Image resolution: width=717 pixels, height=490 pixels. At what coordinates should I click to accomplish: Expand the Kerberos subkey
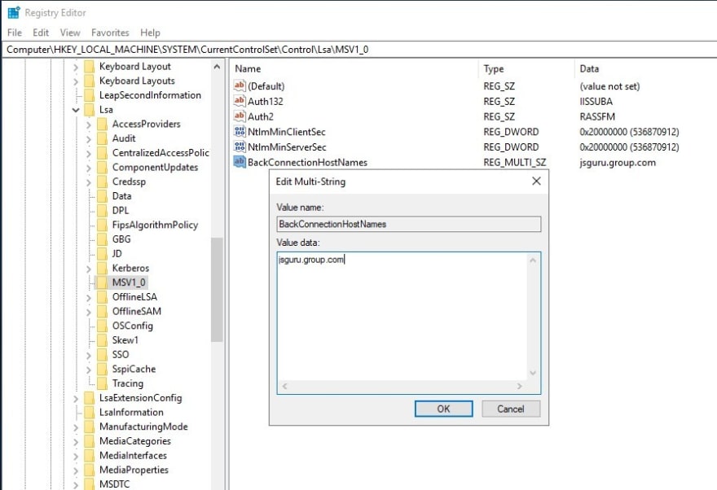point(89,269)
